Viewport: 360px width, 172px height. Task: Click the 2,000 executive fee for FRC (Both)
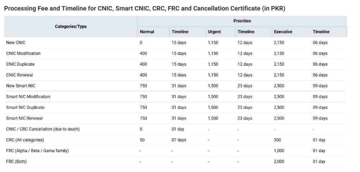(x=279, y=162)
